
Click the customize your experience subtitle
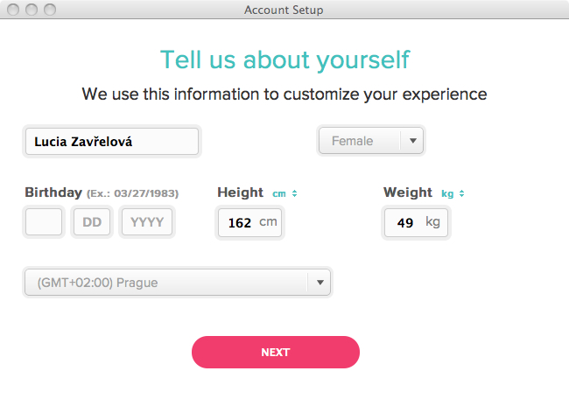(x=284, y=94)
